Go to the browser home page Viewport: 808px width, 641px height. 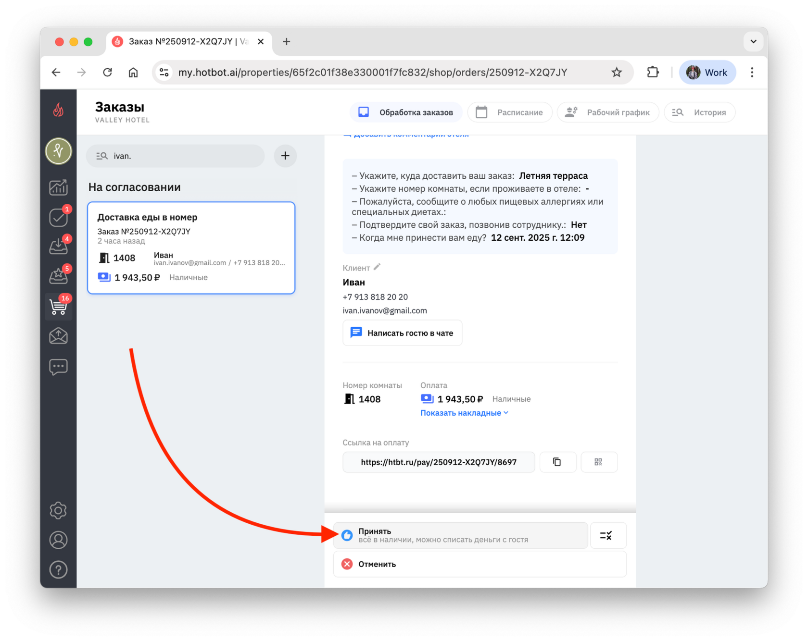coord(133,73)
